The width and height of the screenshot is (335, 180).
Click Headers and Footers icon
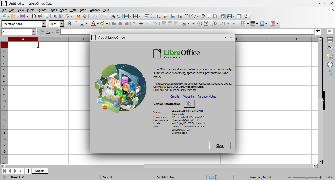(215, 16)
